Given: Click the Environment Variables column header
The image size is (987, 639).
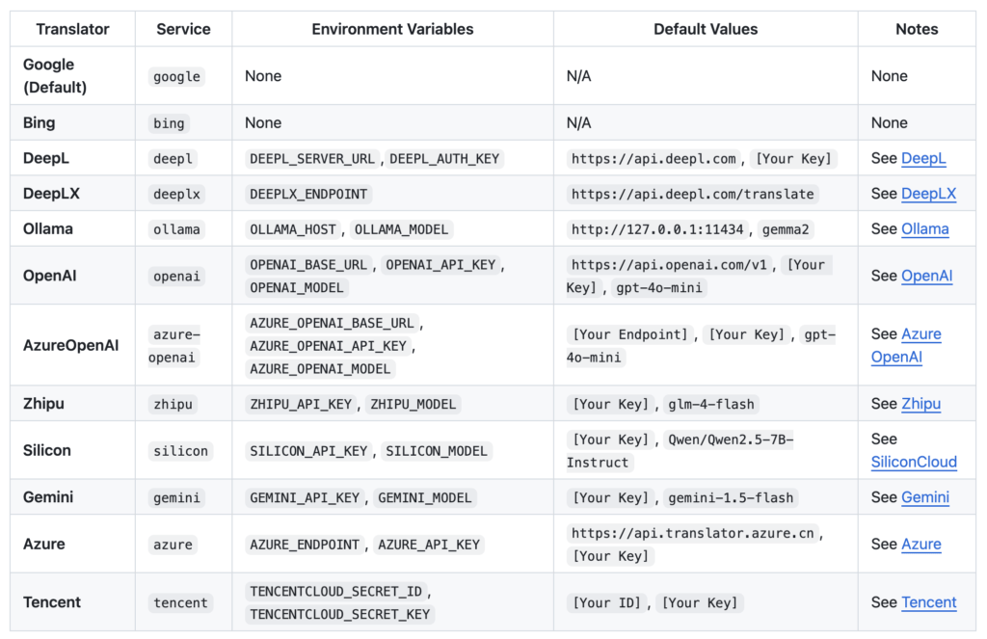Looking at the screenshot, I should pyautogui.click(x=392, y=29).
